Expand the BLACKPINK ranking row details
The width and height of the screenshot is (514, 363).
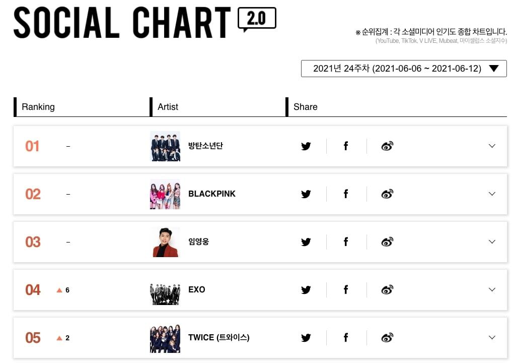492,194
